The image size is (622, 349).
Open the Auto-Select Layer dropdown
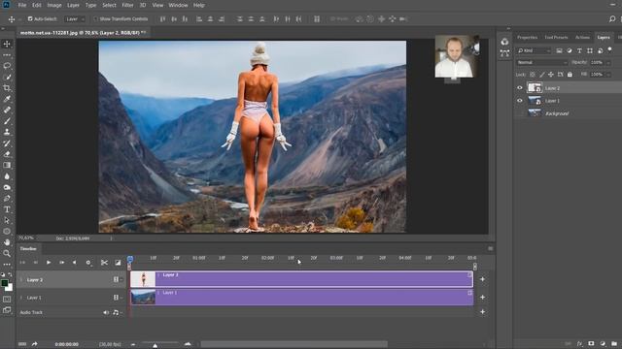(x=75, y=19)
